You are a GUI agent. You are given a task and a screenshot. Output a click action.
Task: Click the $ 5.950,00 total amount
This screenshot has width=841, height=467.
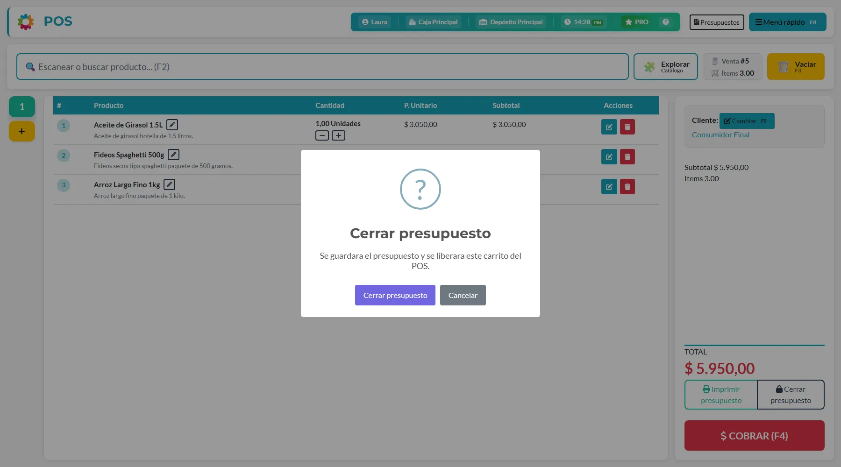coord(720,368)
